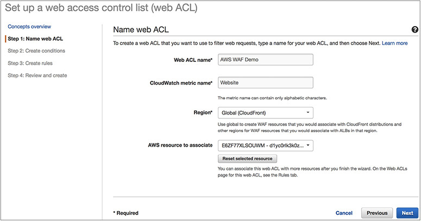Proceed with the Next button
This screenshot has height=221, width=421.
point(407,213)
